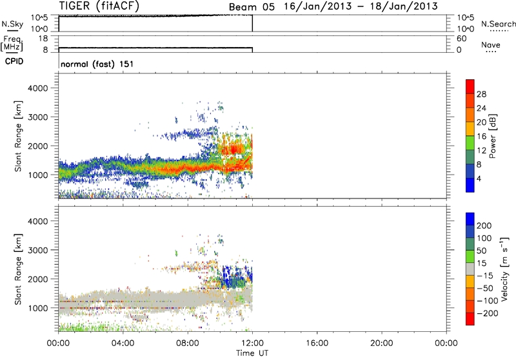Click the 'N.Sky' legend label
Image resolution: width=516 pixels, height=357 pixels.
[12, 24]
